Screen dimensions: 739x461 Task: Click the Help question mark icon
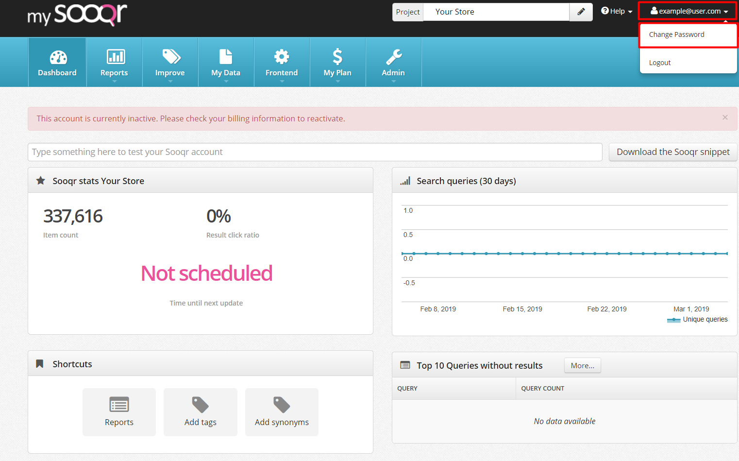pos(605,11)
